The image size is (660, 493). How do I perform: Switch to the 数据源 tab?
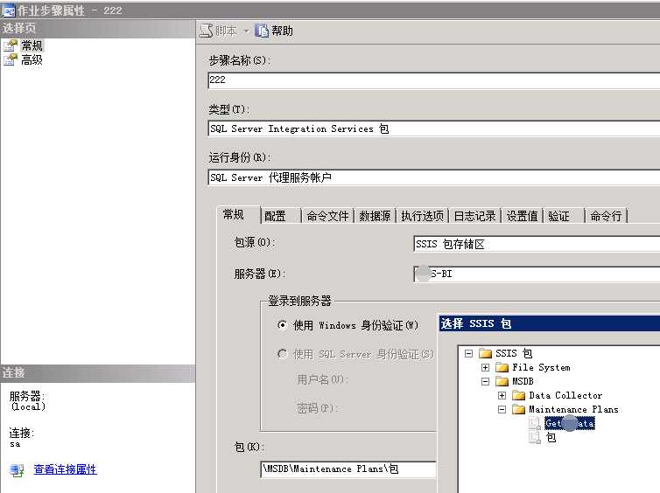point(375,216)
